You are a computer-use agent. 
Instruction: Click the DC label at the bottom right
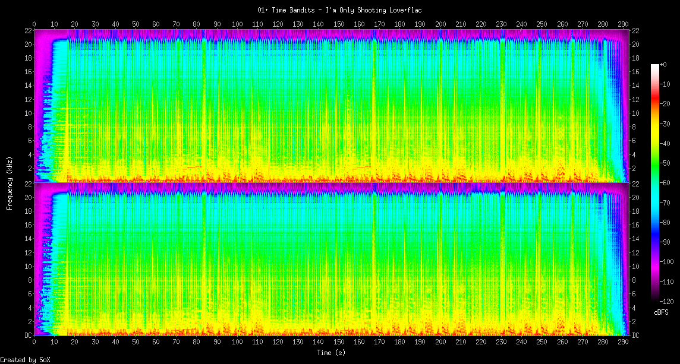click(x=635, y=335)
